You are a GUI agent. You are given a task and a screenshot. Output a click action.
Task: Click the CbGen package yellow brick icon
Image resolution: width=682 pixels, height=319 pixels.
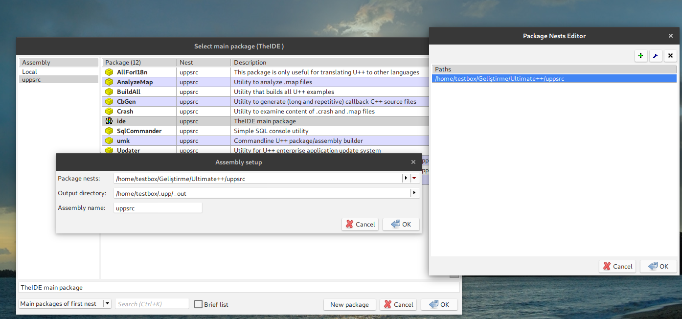pos(109,102)
